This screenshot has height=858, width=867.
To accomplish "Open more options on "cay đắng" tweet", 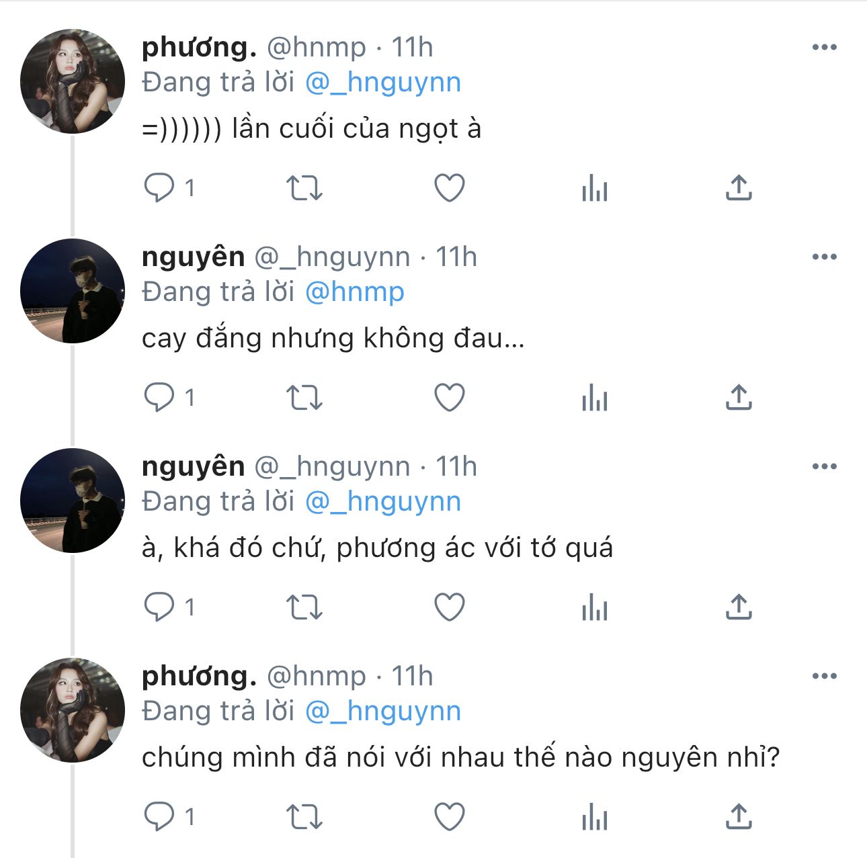I will (x=824, y=257).
